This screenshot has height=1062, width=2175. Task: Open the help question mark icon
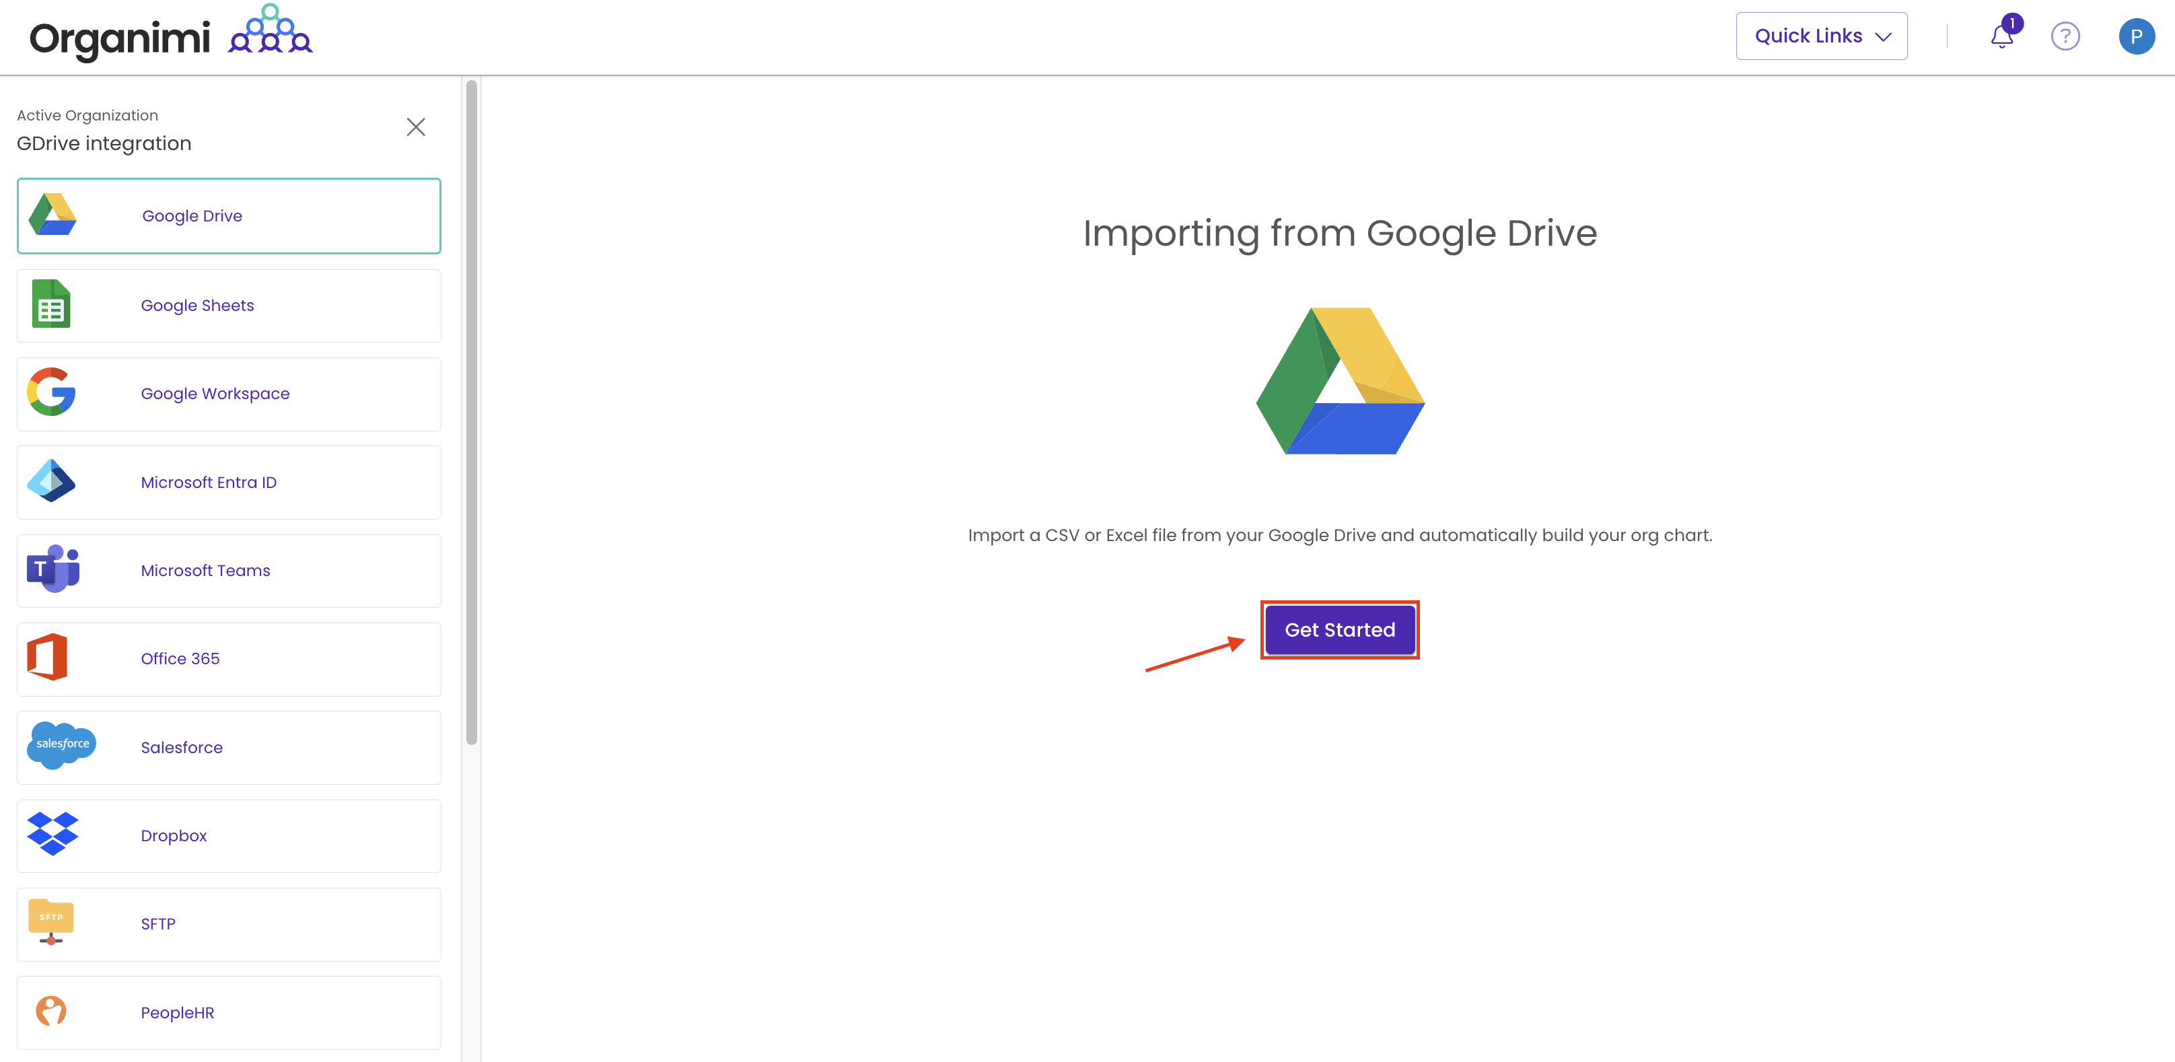click(x=2065, y=36)
